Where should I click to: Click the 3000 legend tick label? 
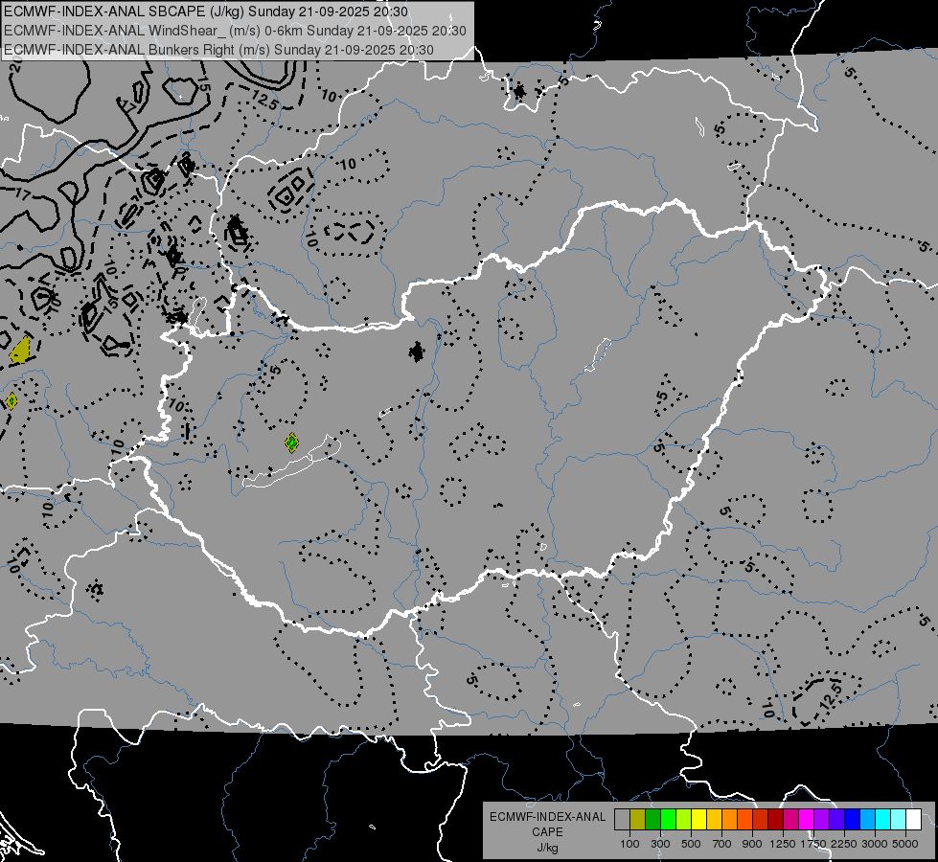875,844
